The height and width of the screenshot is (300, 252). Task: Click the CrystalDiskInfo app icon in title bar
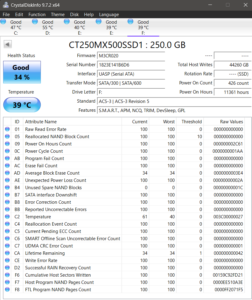pyautogui.click(x=5, y=5)
